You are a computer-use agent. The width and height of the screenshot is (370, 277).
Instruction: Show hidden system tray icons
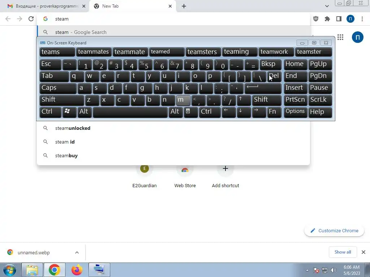coord(307,270)
